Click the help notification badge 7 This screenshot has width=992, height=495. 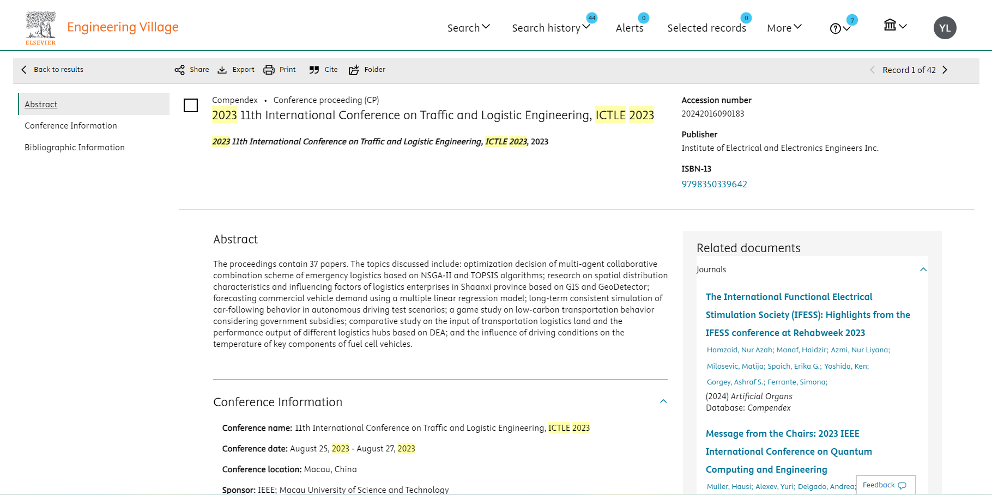(852, 20)
